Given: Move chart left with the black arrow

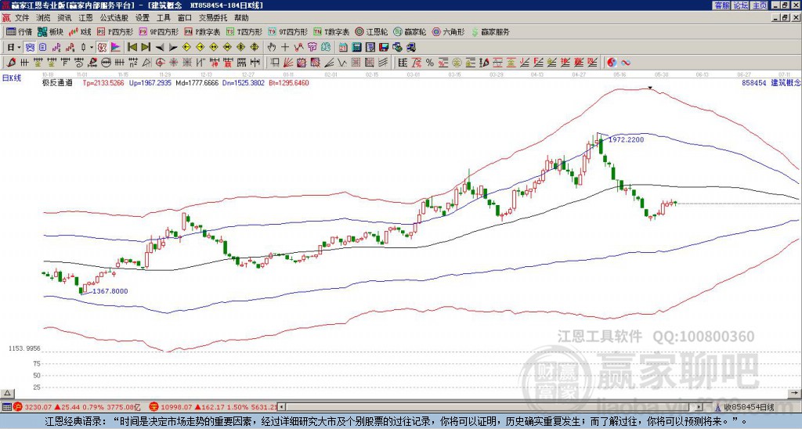Looking at the screenshot, I should pos(160,48).
